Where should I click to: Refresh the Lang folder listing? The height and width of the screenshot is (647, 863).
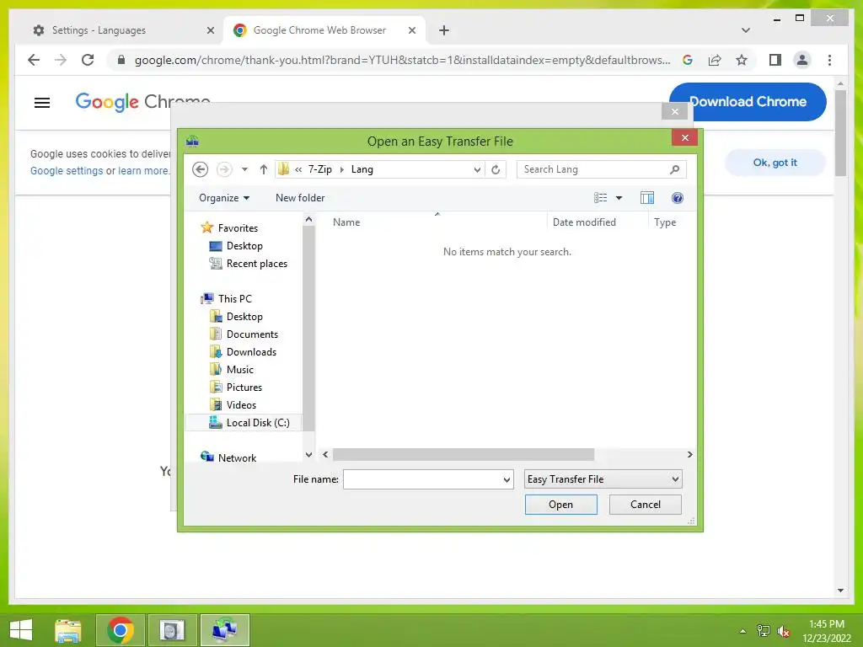(496, 169)
